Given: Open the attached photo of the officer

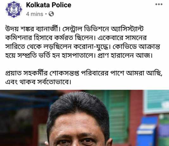Looking at the screenshot, I should pyautogui.click(x=84, y=118).
